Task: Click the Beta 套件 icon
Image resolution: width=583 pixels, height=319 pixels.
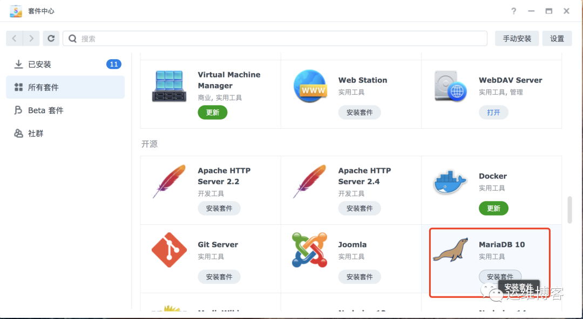Action: click(x=18, y=110)
